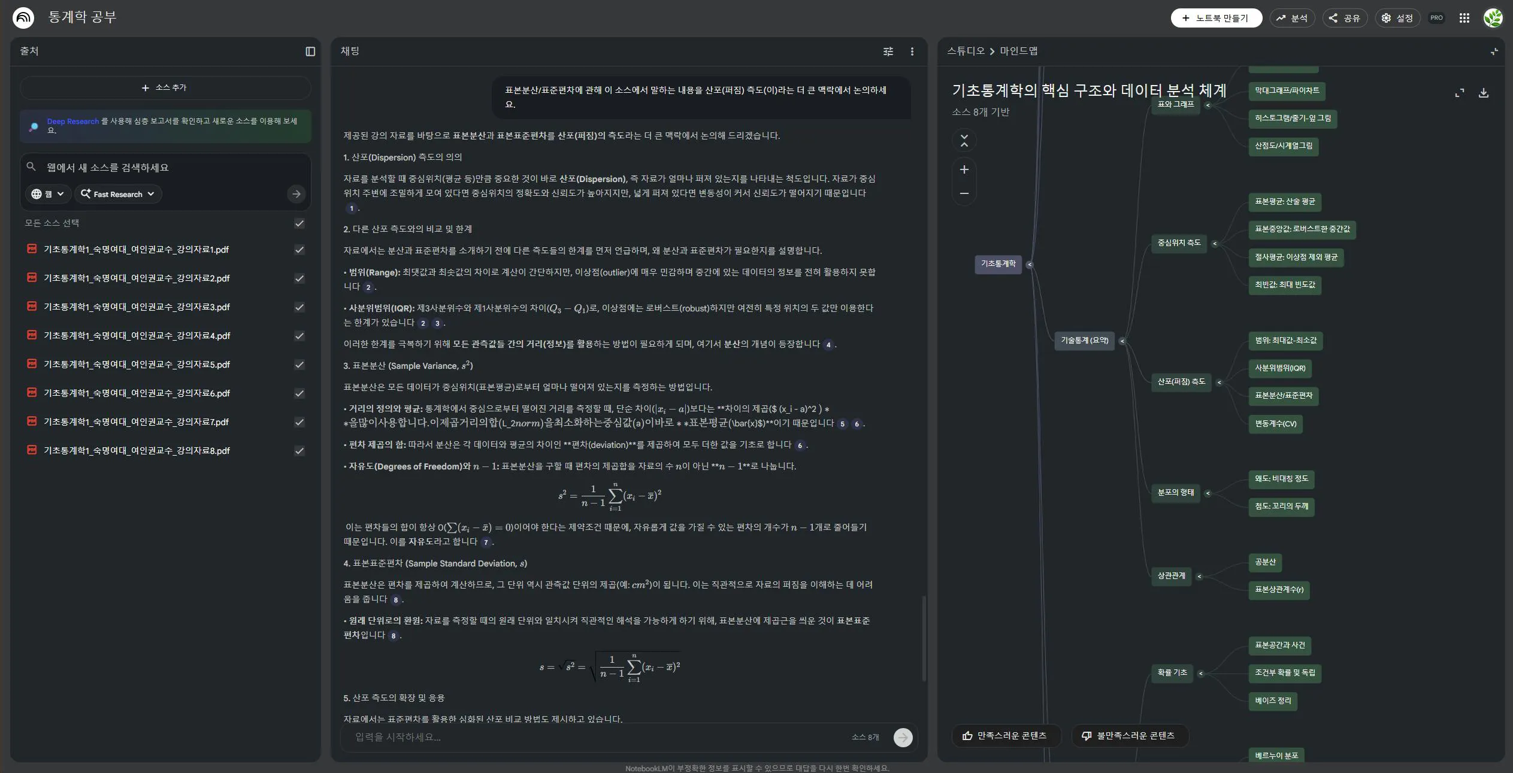Open Google apps grid
The image size is (1513, 773).
click(1464, 18)
